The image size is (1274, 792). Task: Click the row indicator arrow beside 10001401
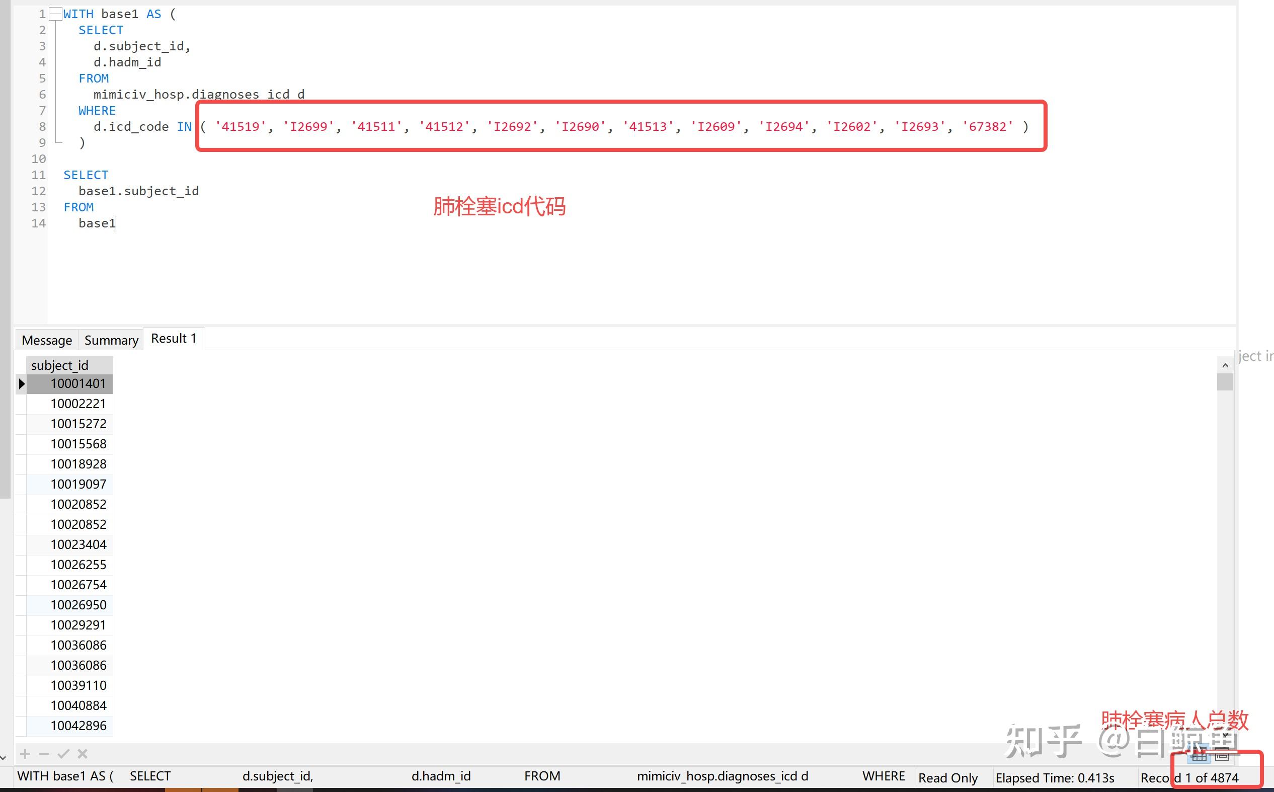coord(22,383)
